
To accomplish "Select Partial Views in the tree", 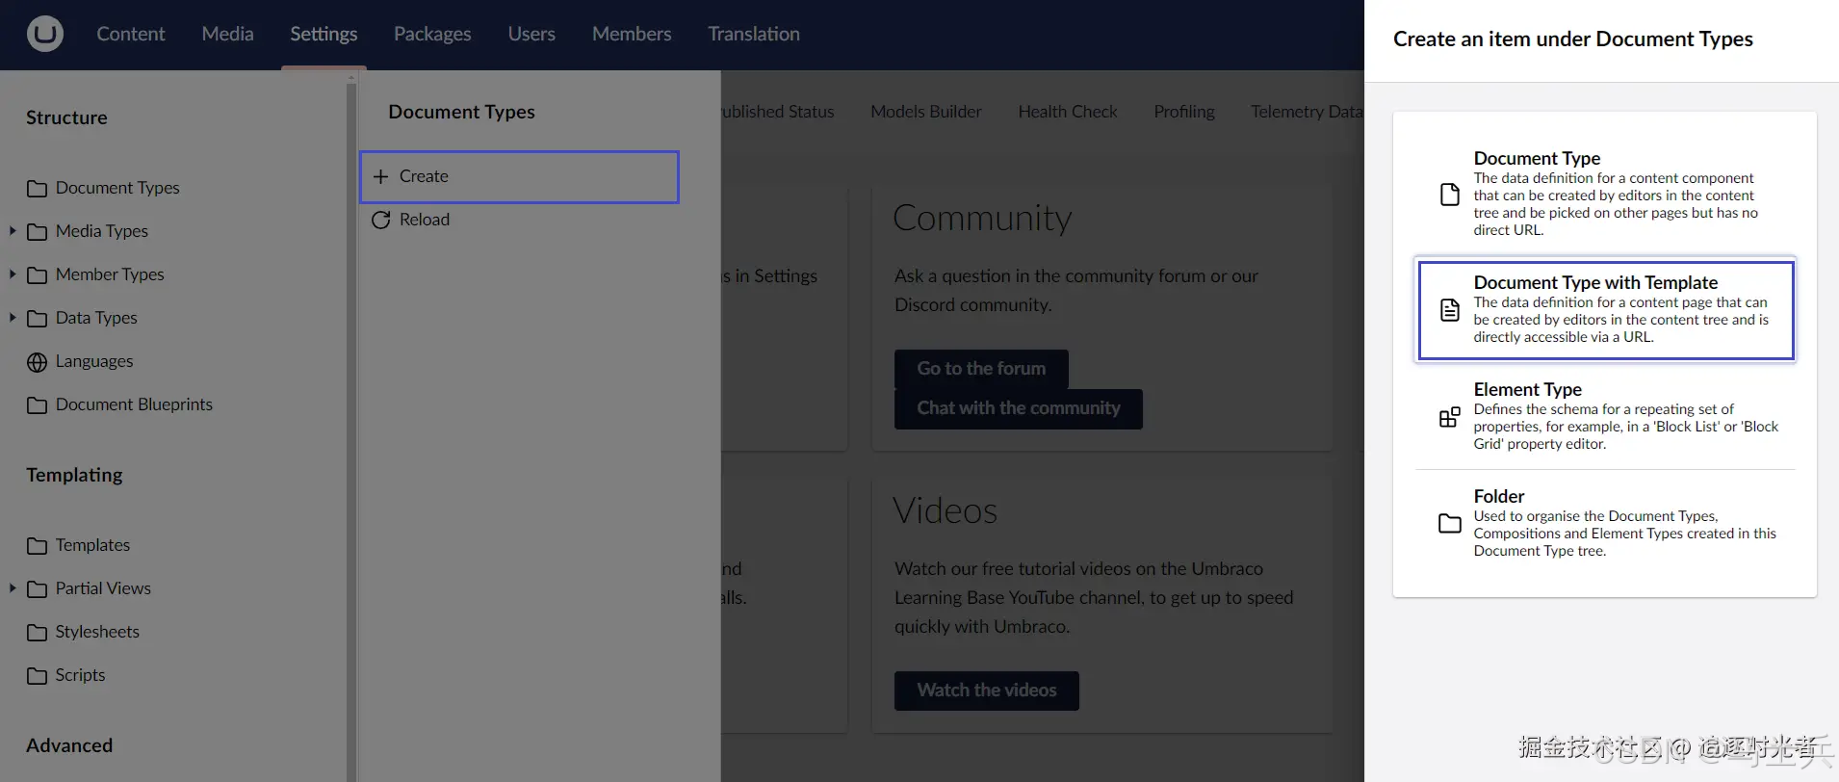I will tap(103, 588).
